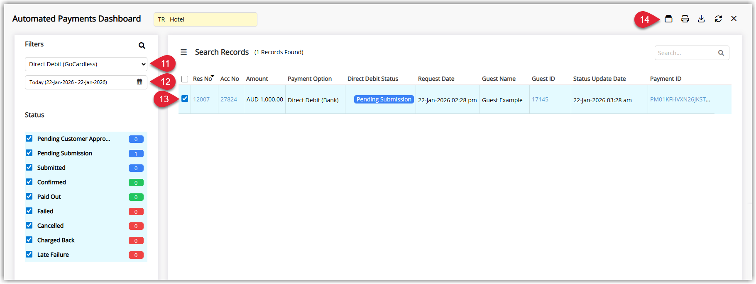Uncheck the Cancelled status filter

pyautogui.click(x=29, y=225)
